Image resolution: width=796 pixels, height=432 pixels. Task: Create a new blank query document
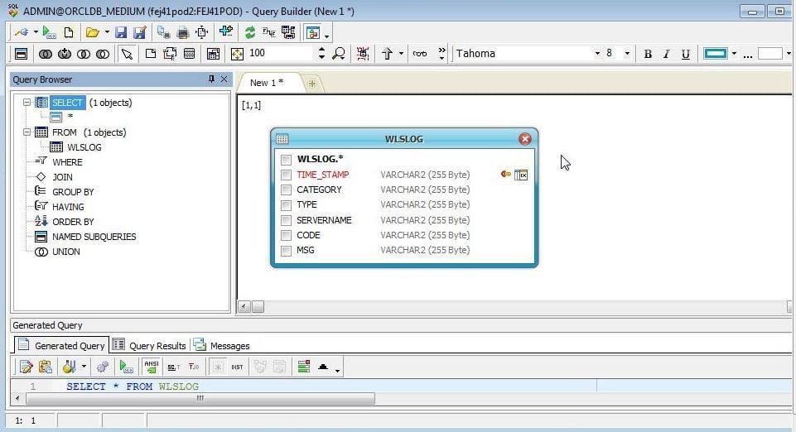(68, 32)
